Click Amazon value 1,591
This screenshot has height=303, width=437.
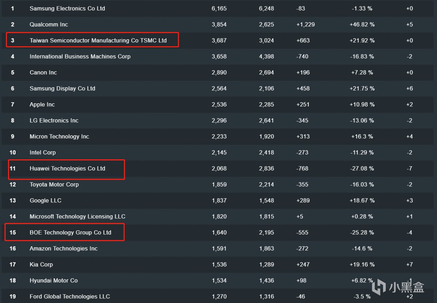pyautogui.click(x=219, y=248)
